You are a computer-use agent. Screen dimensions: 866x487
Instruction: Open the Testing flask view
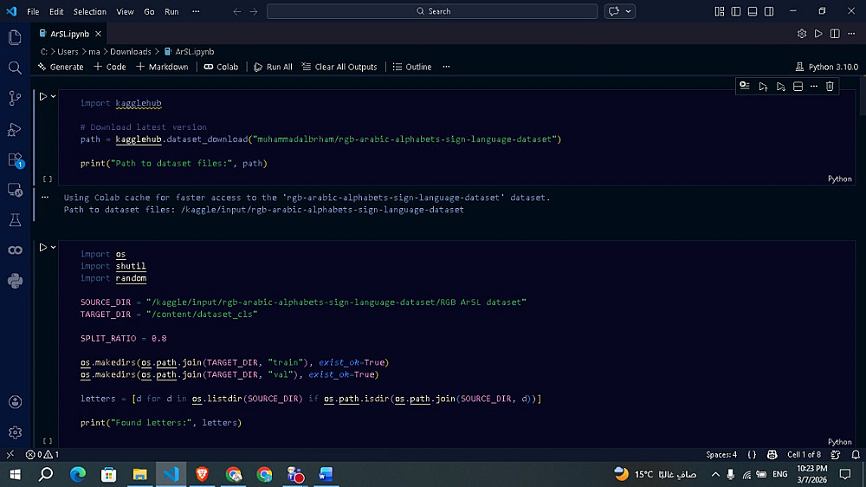pyautogui.click(x=14, y=220)
